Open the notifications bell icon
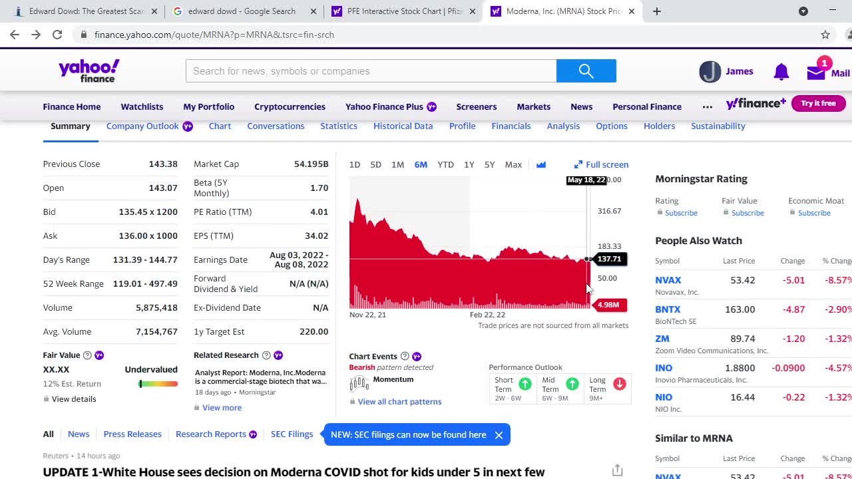Image resolution: width=852 pixels, height=479 pixels. point(781,72)
